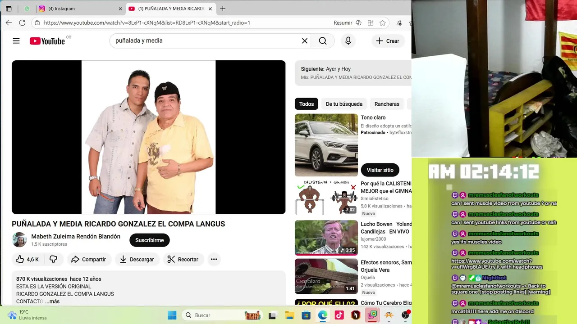Click the youtube.com/watch link in chat overlay

[497, 264]
